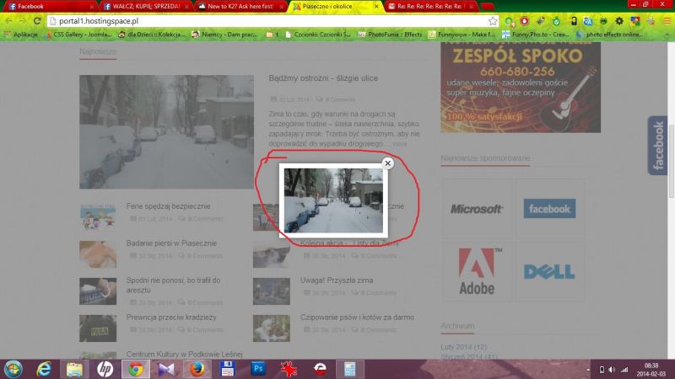The height and width of the screenshot is (379, 675).
Task: Open Luty 2014 (12) archive
Action: point(463,347)
